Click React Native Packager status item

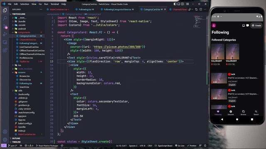[x=47, y=146]
